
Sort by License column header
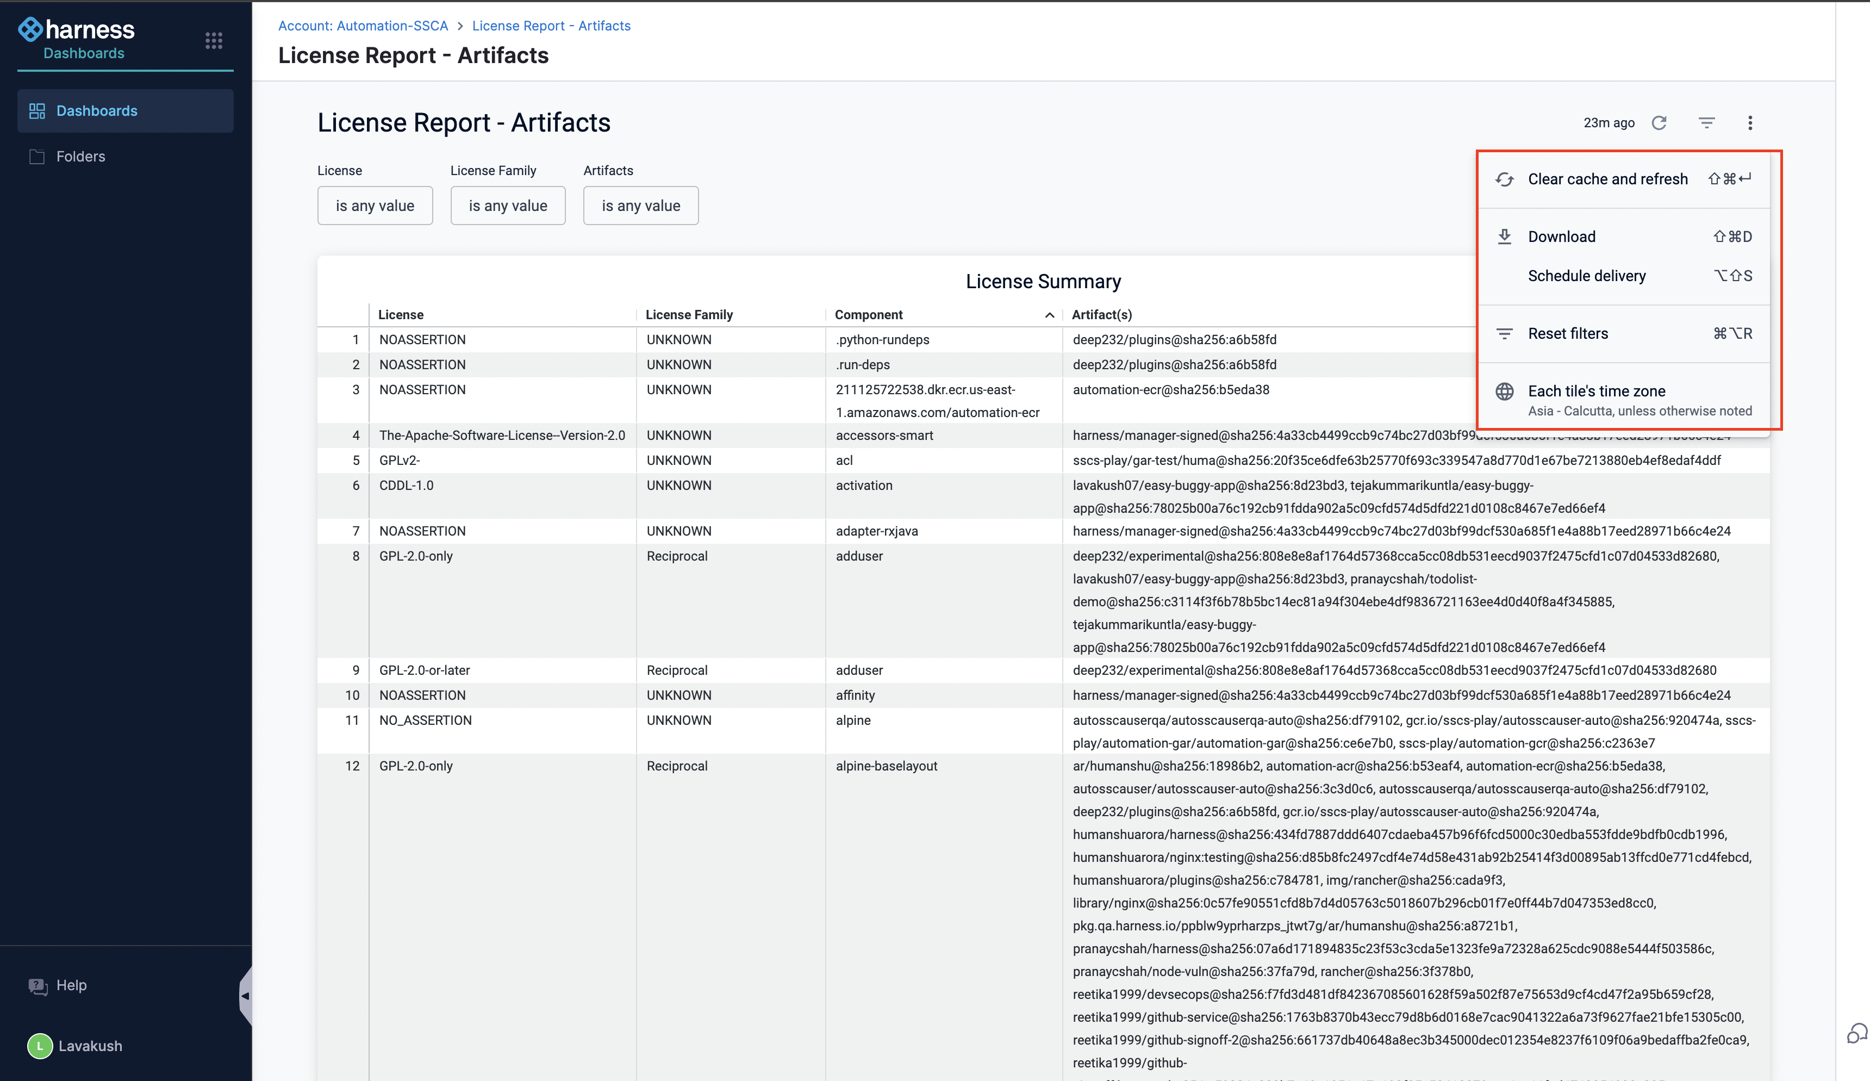401,315
